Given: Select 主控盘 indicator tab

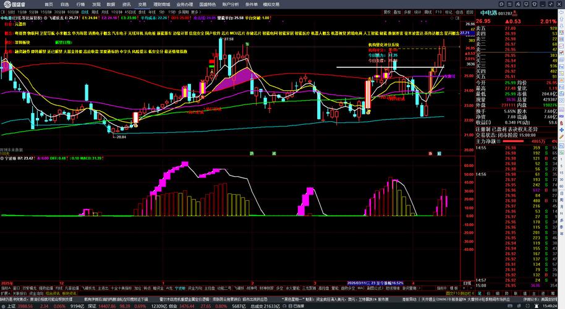Looking at the screenshot, I should (210, 288).
